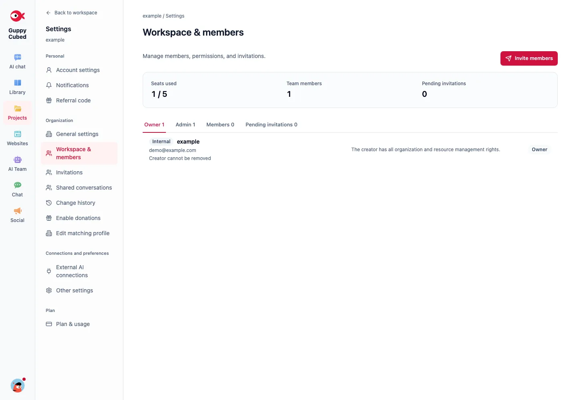Open the Social megaphone icon
577x400 pixels.
pyautogui.click(x=18, y=211)
